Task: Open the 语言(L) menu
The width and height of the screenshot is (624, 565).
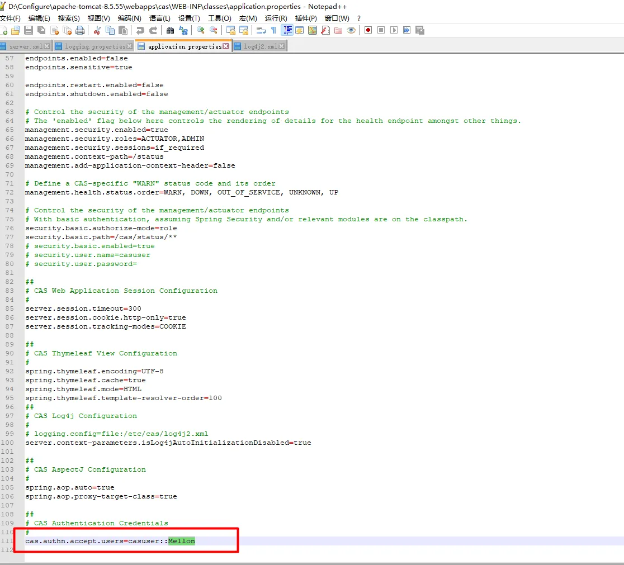Action: pos(159,18)
